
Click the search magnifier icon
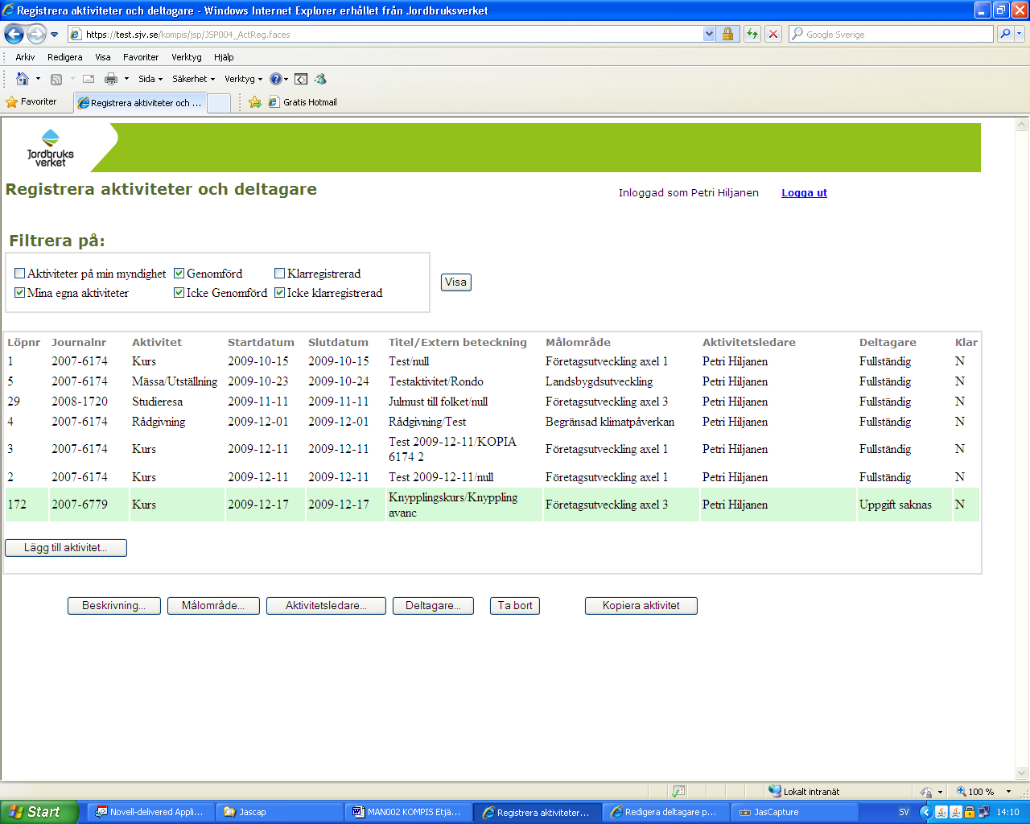click(1004, 34)
